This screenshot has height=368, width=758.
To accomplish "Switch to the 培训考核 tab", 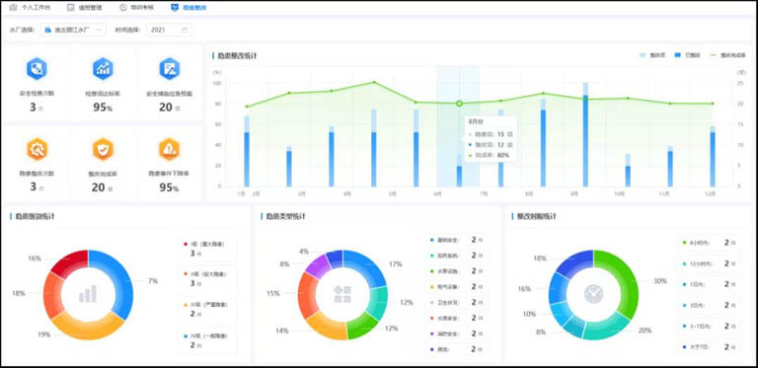I will [x=136, y=8].
